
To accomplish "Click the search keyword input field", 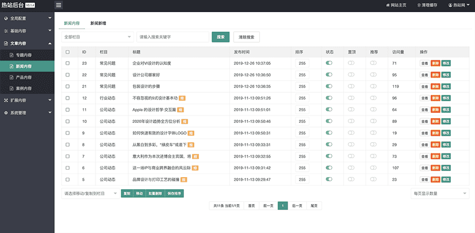I will [173, 37].
